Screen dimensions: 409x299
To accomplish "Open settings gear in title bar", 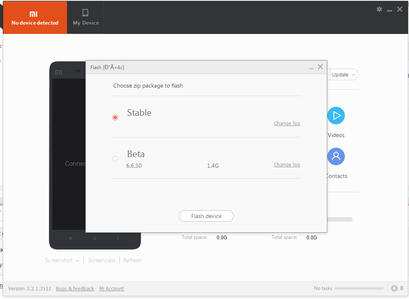I will point(379,9).
